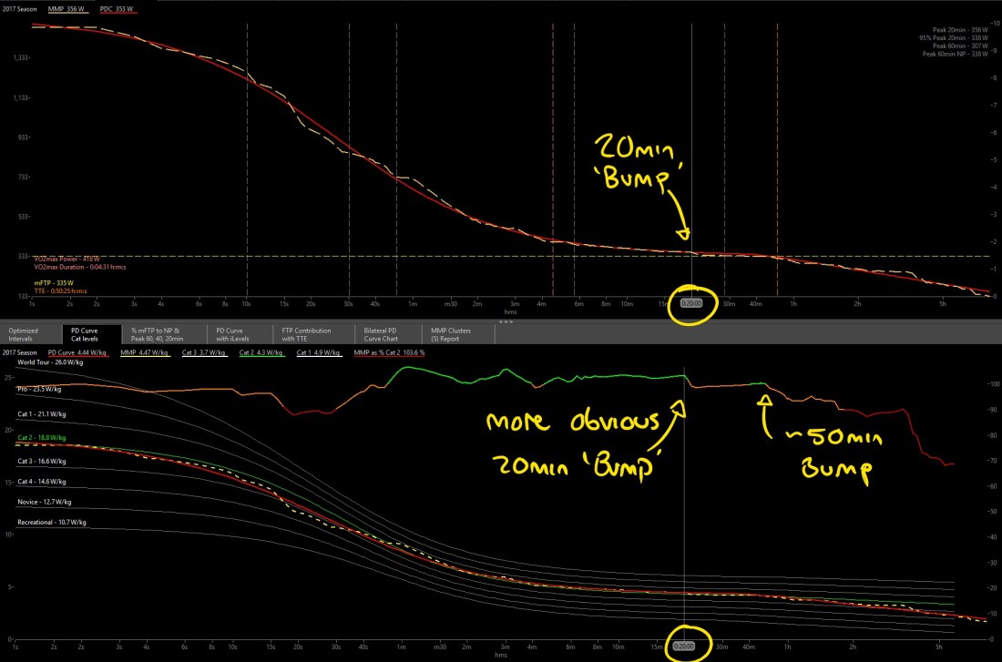Toggle the MMP as % Cat 2 series
The width and height of the screenshot is (1002, 662).
(x=390, y=352)
